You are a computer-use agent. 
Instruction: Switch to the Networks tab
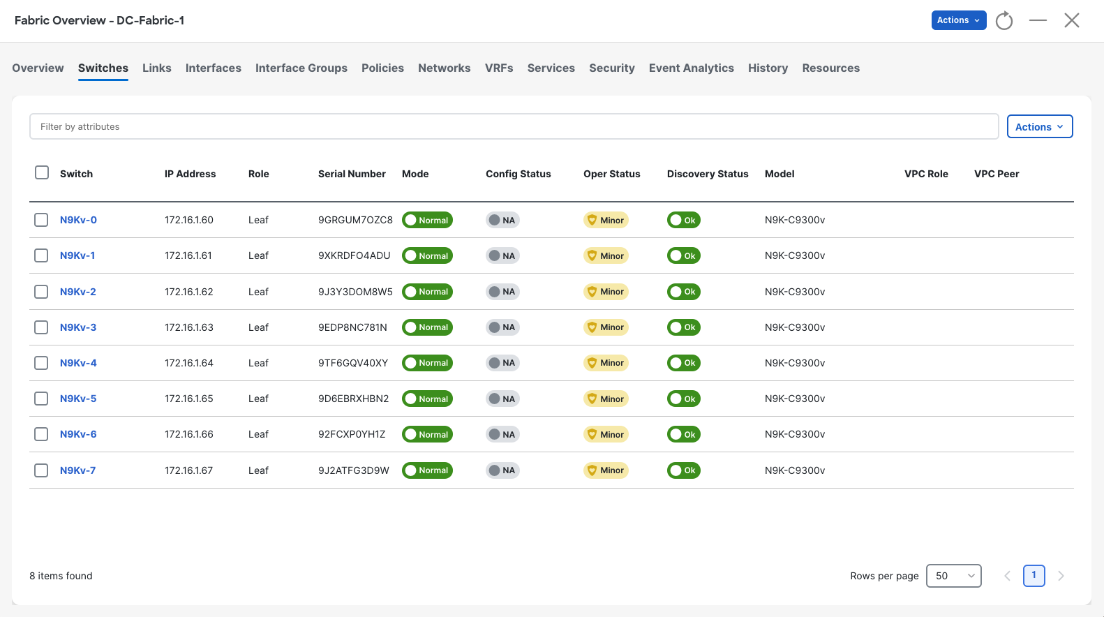(x=445, y=68)
